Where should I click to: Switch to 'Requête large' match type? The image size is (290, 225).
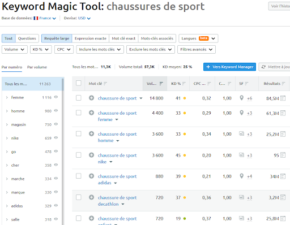(57, 38)
